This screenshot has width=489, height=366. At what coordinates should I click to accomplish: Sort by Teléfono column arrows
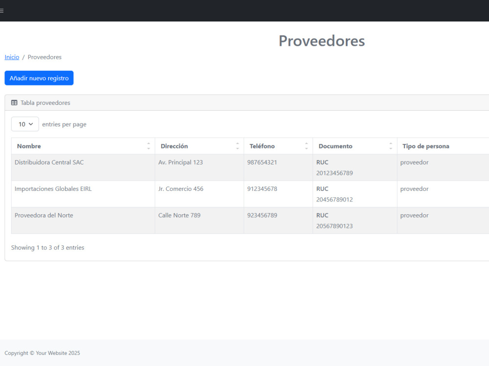click(306, 146)
